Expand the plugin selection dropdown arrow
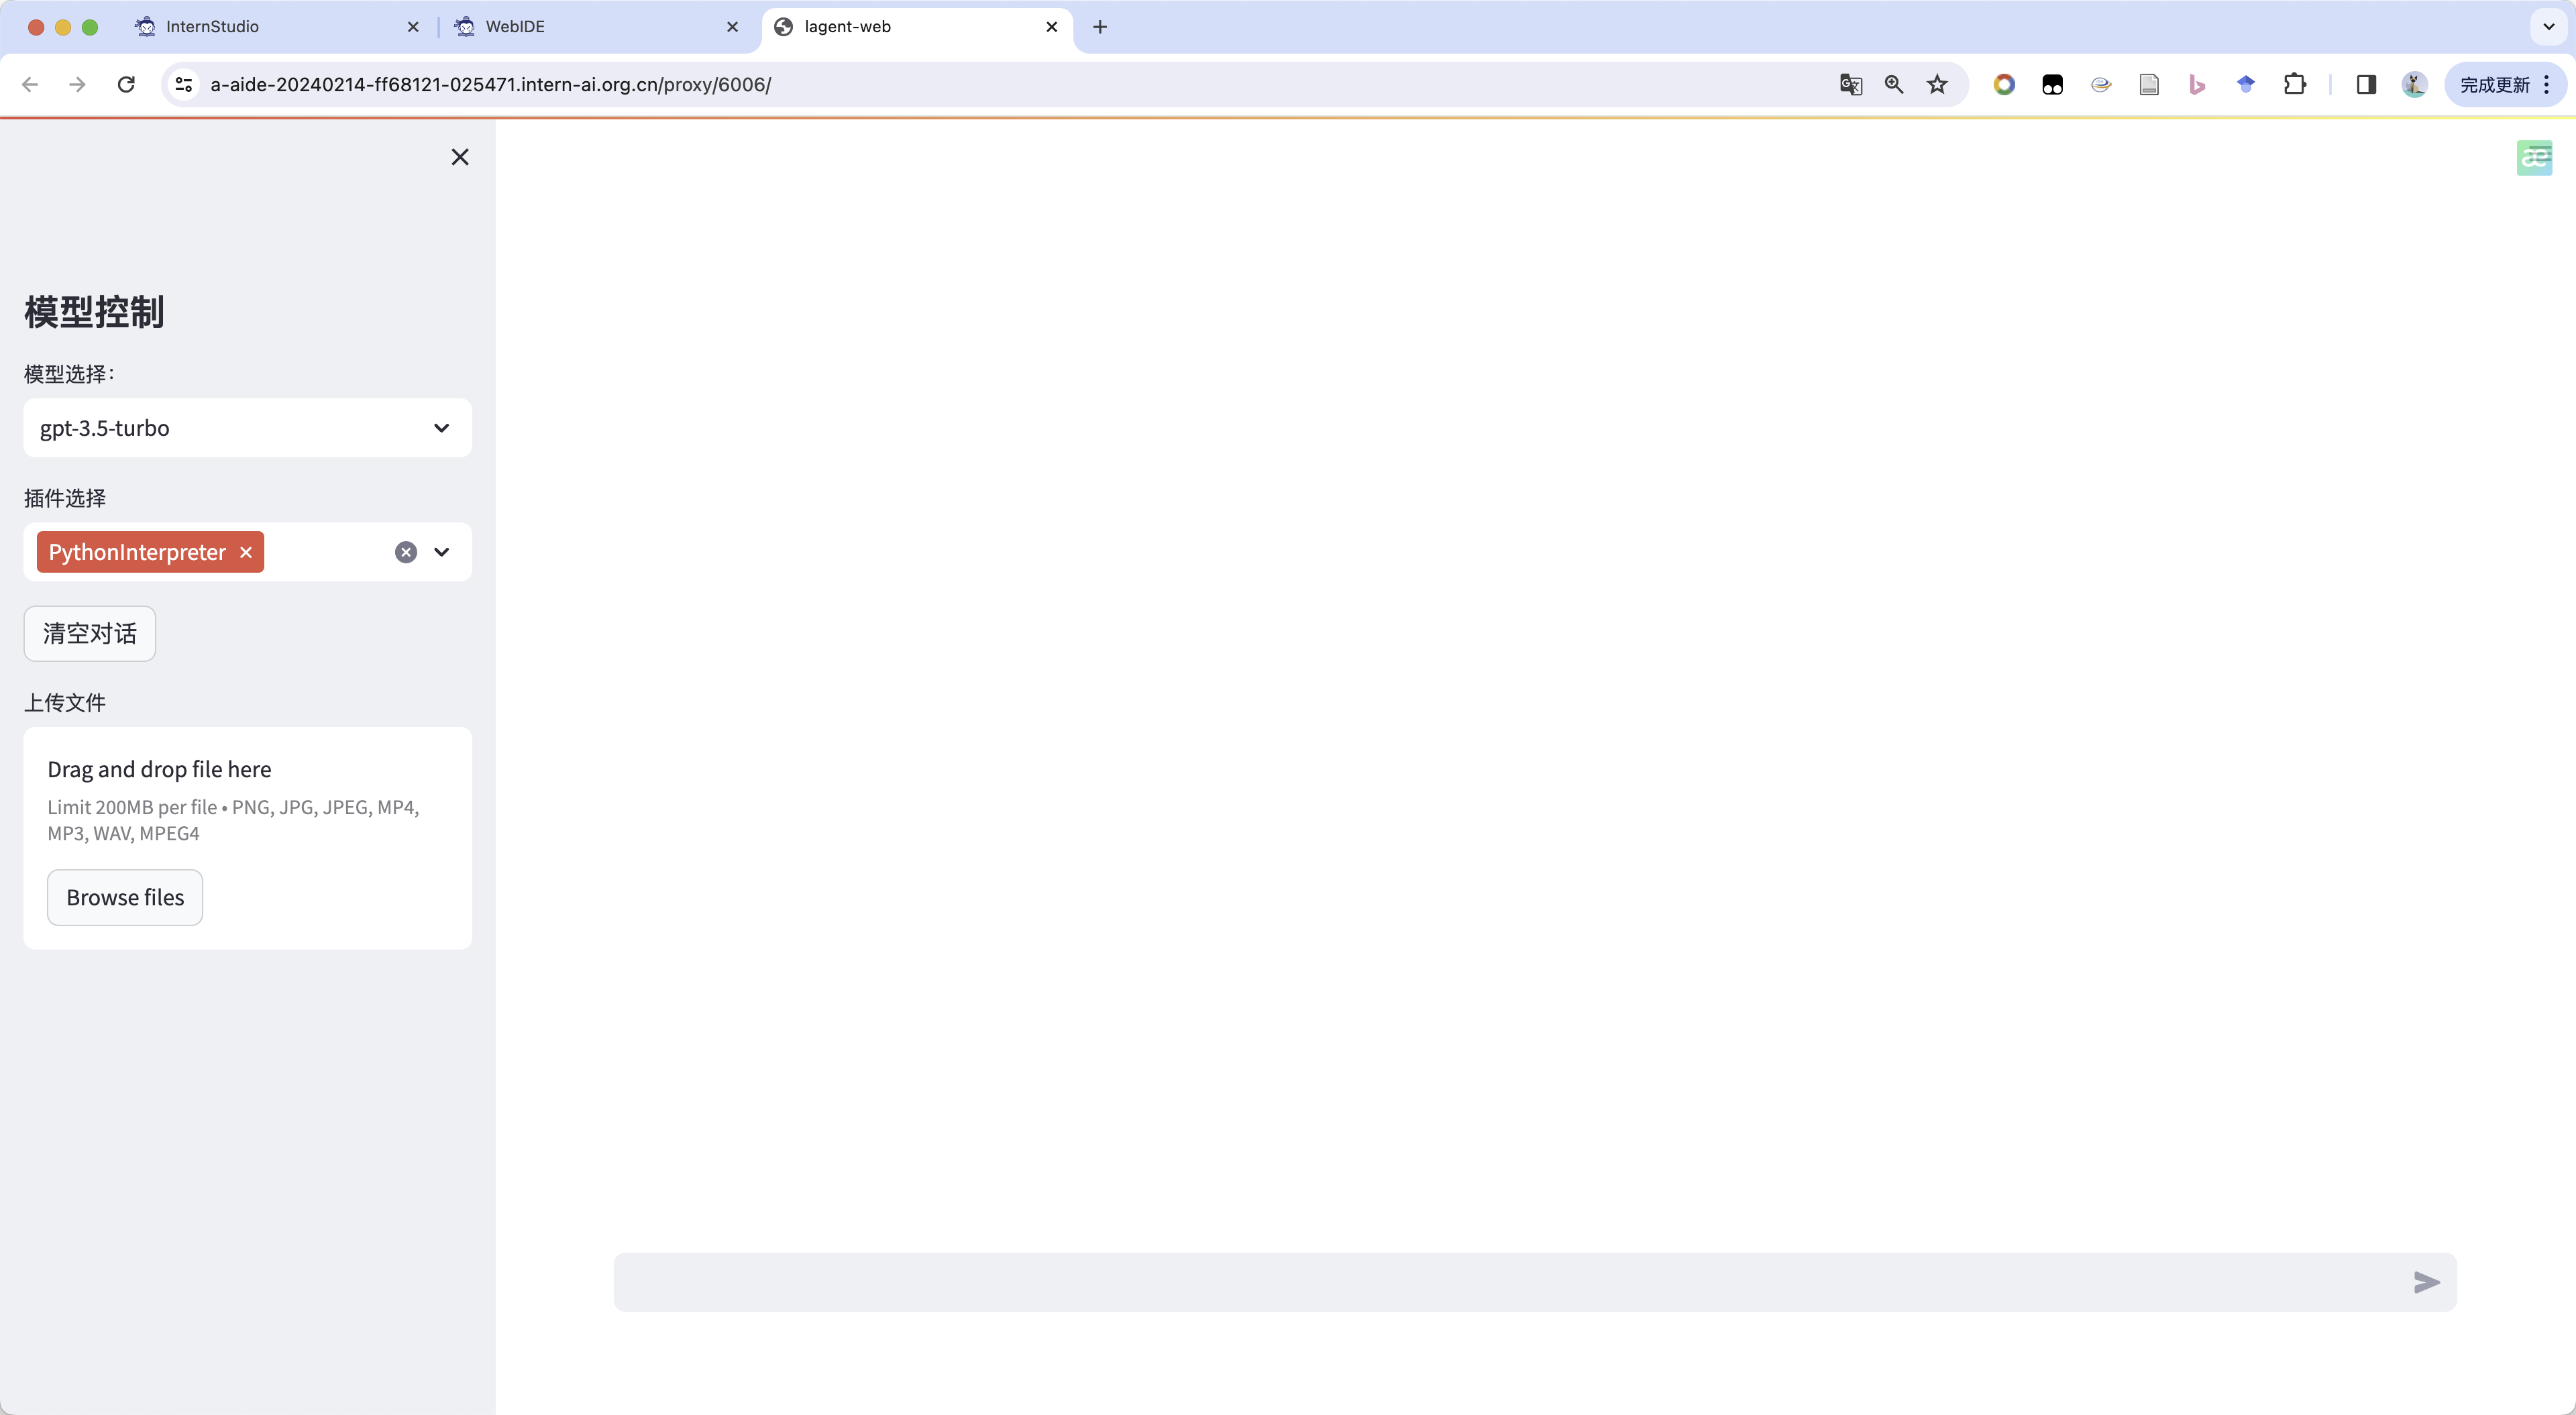 tap(441, 552)
